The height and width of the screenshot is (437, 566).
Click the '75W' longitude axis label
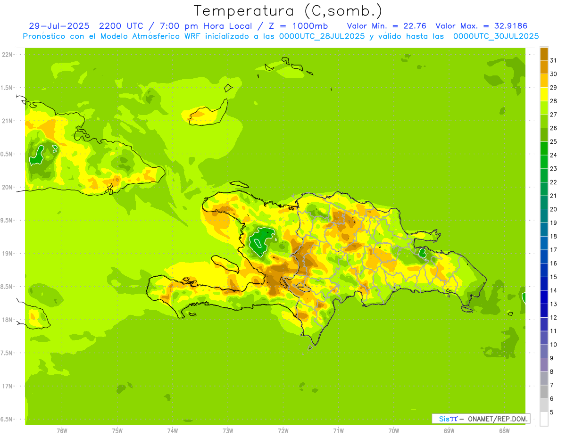pos(117,430)
